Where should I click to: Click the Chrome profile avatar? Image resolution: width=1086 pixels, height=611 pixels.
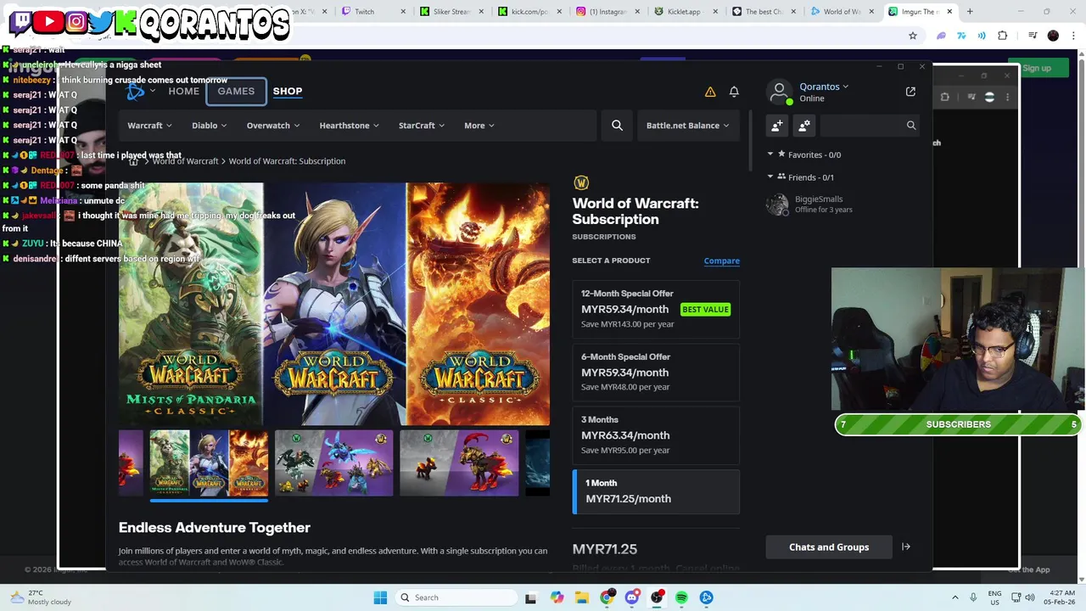[1053, 36]
